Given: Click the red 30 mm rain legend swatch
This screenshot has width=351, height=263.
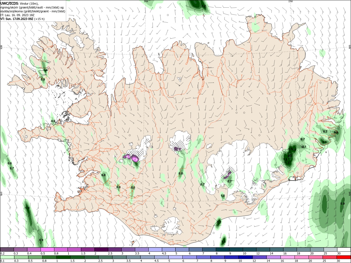Looking at the screenshot, I should [x=344, y=257].
